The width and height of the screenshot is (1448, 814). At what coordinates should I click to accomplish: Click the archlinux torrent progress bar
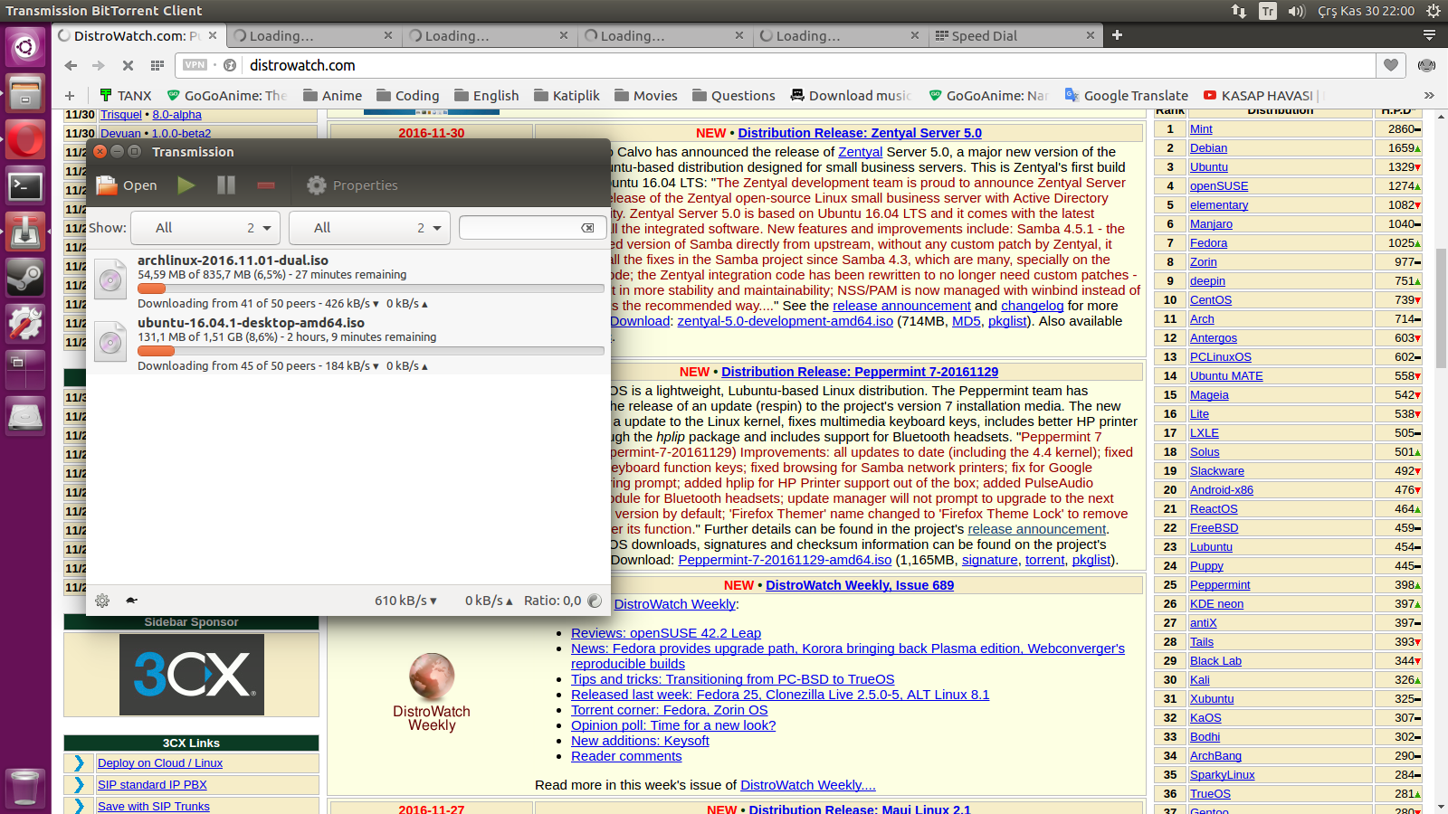(x=371, y=289)
